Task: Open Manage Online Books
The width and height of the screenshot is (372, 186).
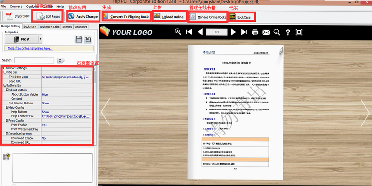Action: [x=208, y=17]
